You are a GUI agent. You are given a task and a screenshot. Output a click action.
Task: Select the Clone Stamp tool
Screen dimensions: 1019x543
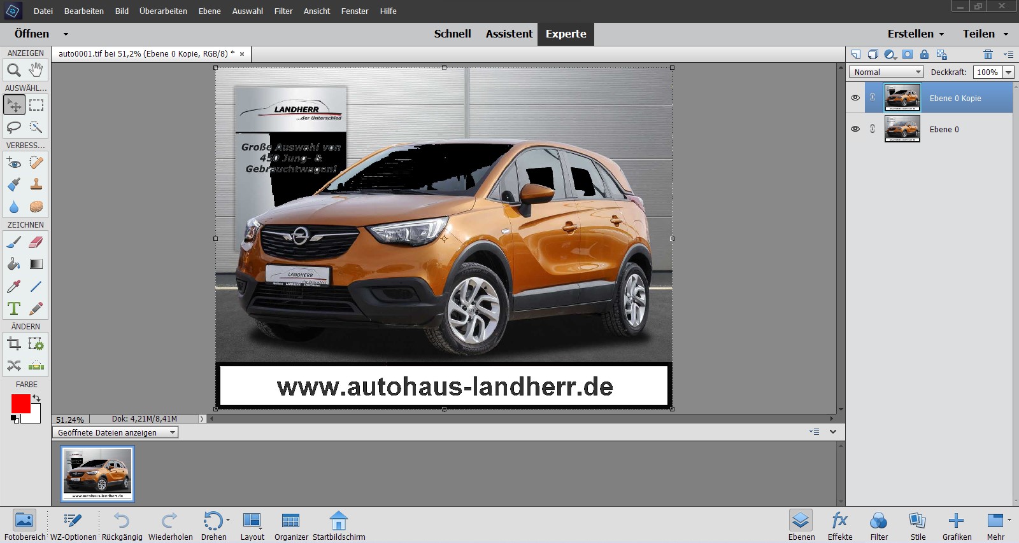[x=36, y=184]
